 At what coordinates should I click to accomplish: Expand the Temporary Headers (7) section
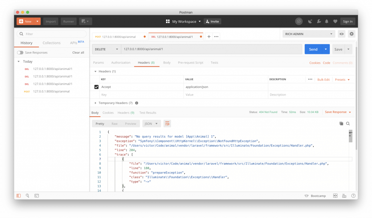tap(96, 103)
